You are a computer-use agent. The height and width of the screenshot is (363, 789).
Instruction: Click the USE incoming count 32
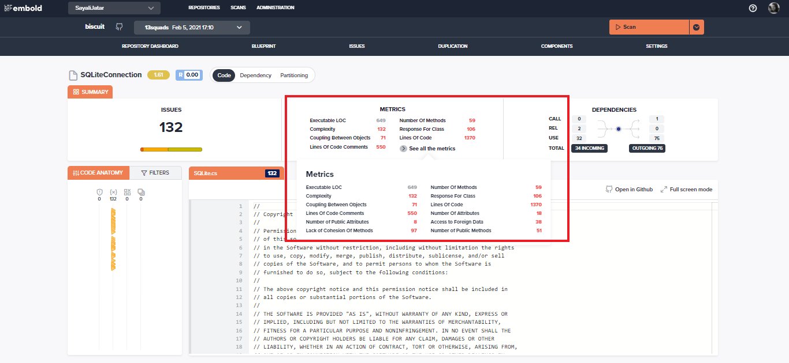pos(579,138)
